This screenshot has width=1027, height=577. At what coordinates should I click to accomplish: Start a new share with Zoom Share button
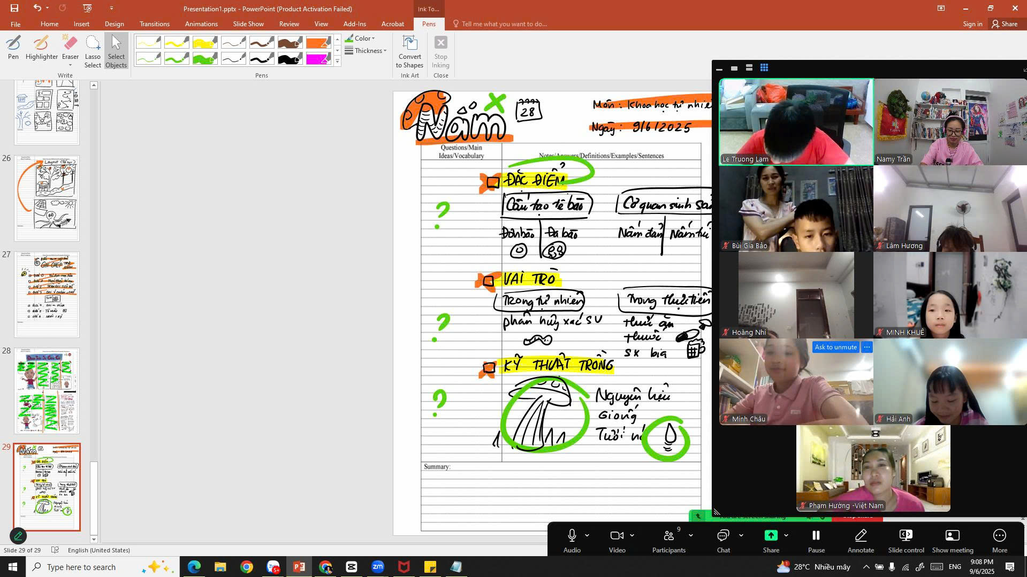click(771, 541)
